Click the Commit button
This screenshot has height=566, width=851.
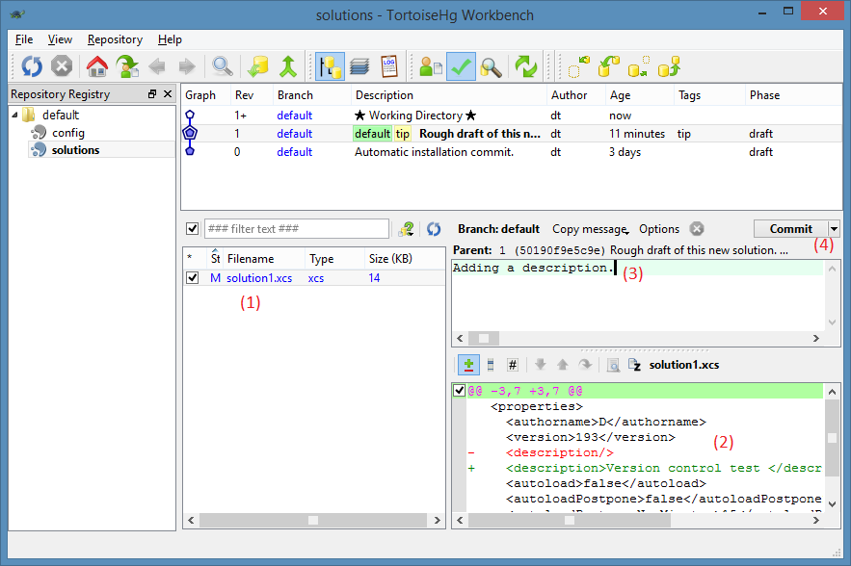790,229
